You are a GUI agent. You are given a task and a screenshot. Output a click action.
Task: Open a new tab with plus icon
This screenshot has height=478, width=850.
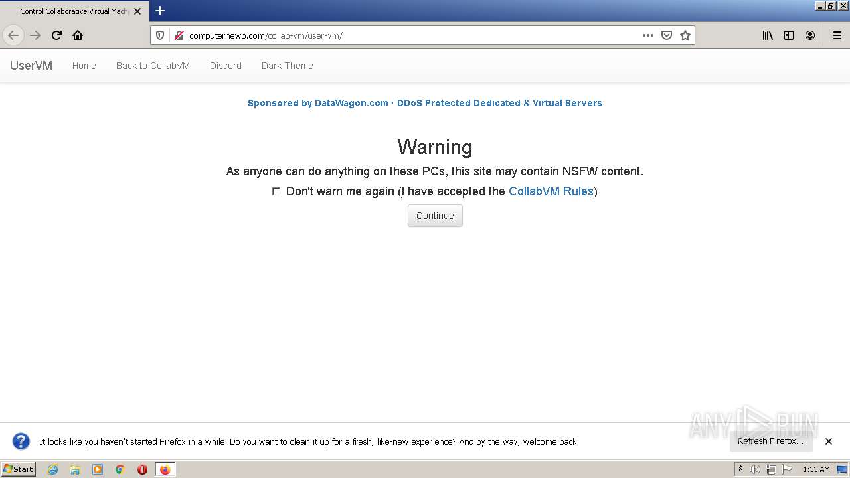pos(160,11)
